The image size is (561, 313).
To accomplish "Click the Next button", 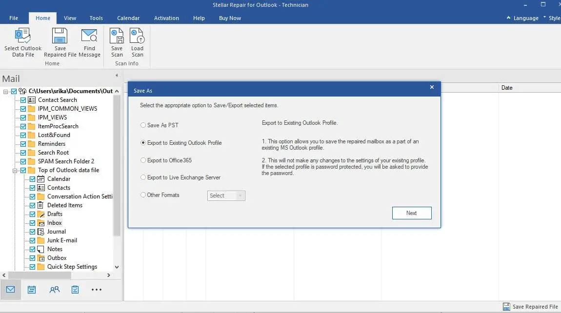I will click(x=411, y=213).
